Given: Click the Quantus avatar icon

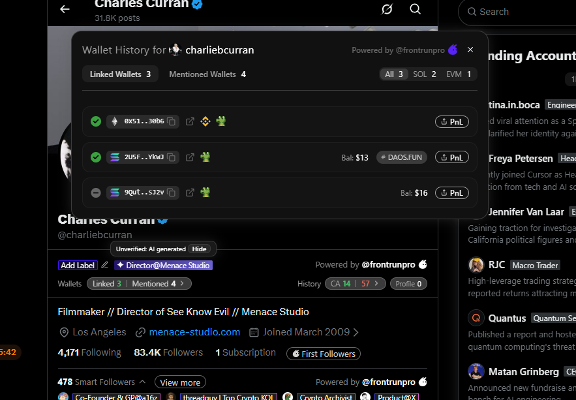Looking at the screenshot, I should (x=476, y=318).
